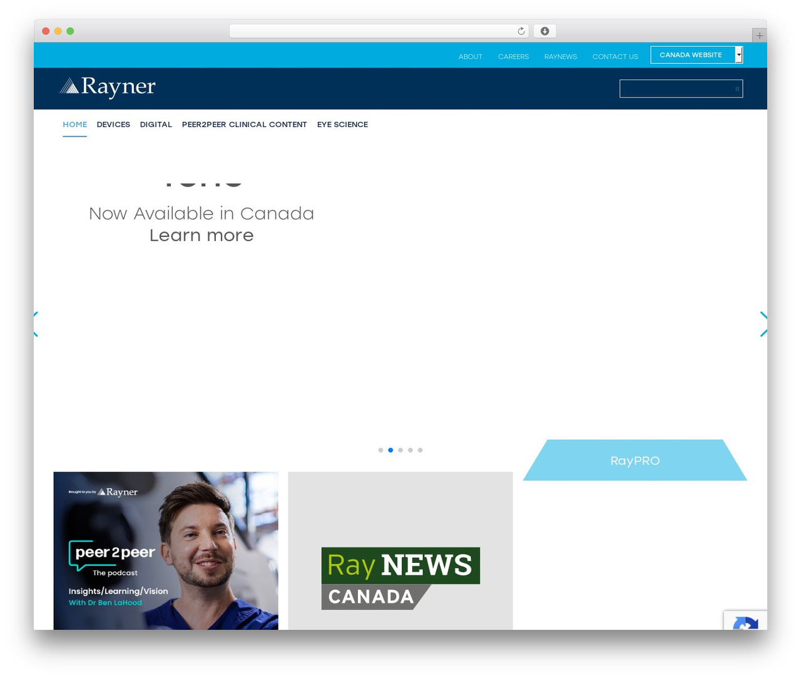Advance to next slide with right arrow

click(763, 324)
